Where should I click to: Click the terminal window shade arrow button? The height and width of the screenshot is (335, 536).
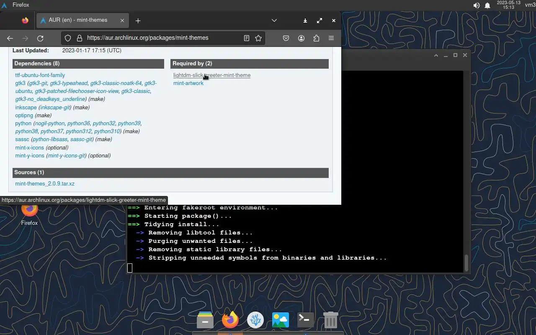(436, 55)
